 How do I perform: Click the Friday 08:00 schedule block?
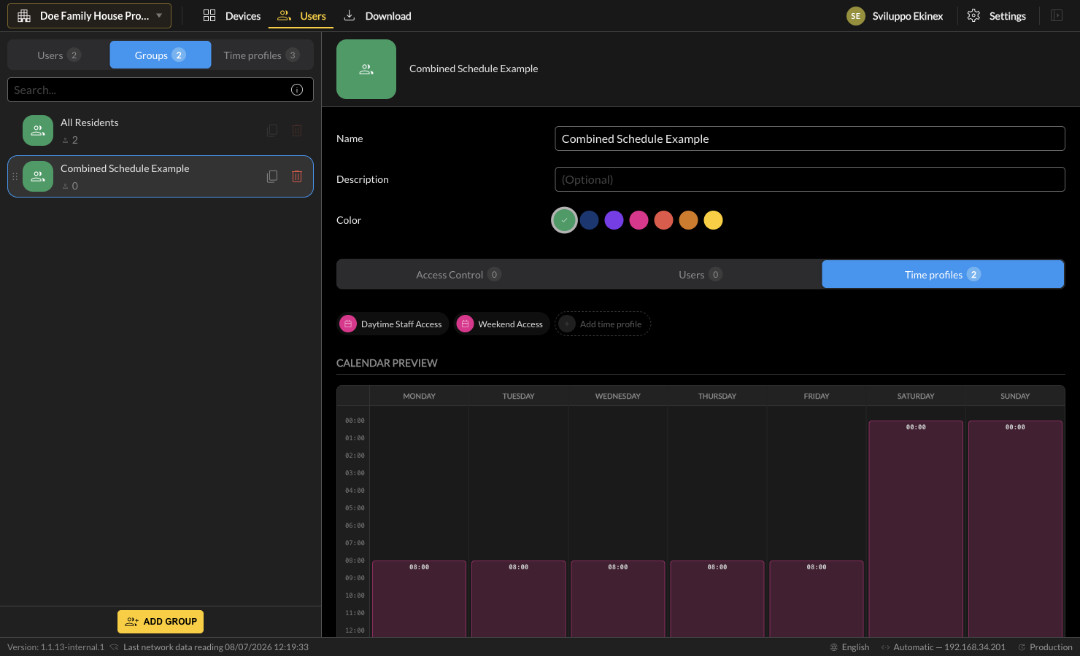(817, 599)
